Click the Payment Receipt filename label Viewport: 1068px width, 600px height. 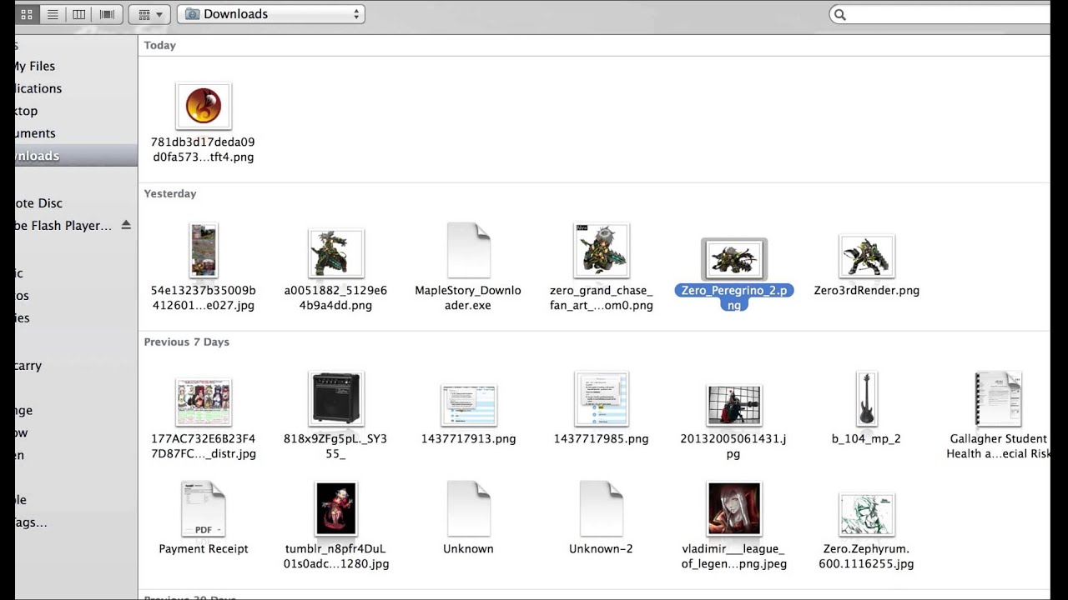[x=204, y=548]
